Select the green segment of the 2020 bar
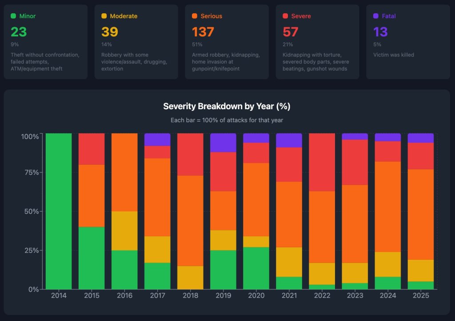The height and width of the screenshot is (321, 455). tap(256, 269)
